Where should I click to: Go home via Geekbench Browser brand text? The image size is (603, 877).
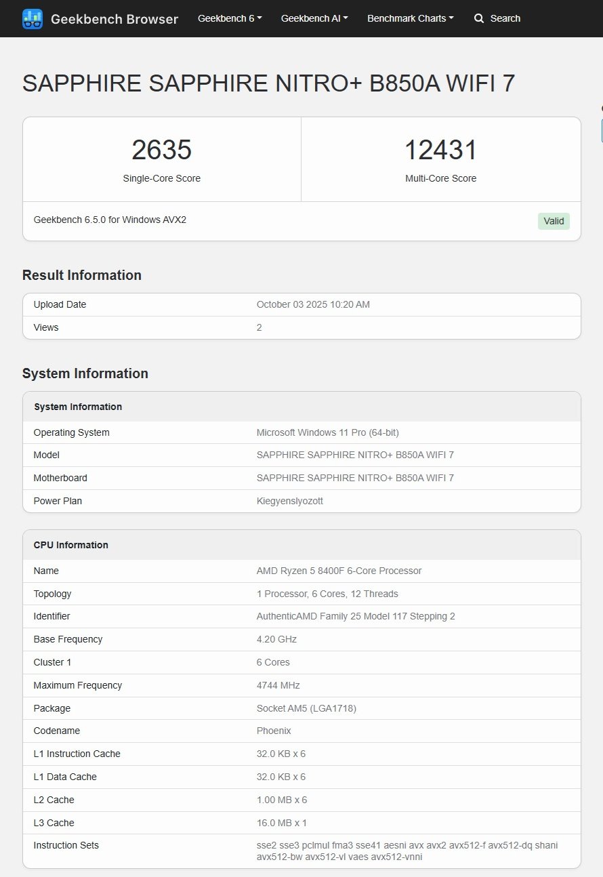click(115, 19)
